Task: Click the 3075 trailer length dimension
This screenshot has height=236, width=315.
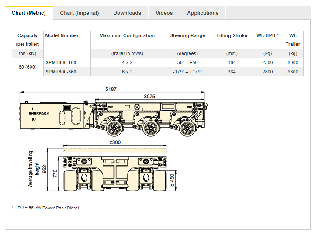Action: coord(149,97)
